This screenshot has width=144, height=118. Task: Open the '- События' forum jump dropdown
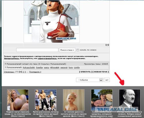[x=90, y=80]
